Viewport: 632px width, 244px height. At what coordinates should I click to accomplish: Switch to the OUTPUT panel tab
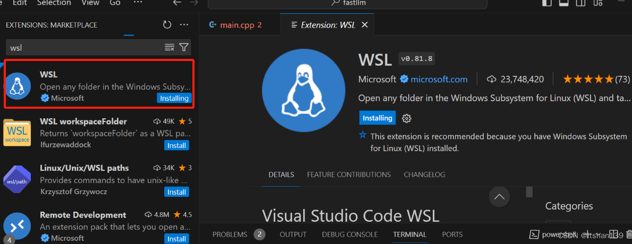tap(293, 234)
